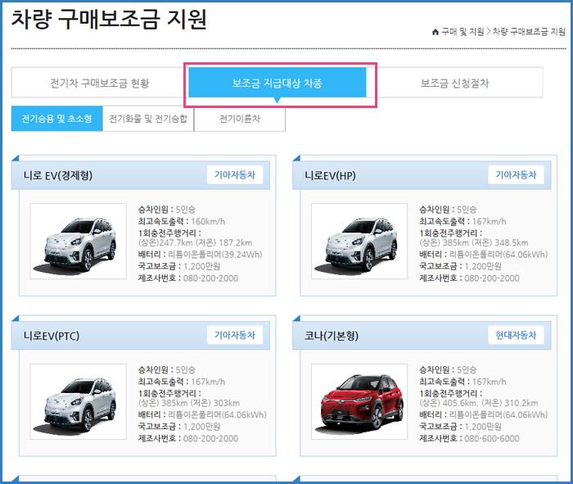Screen dimensions: 573x484
Task: Open the 전기이륜차 sub-tab
Action: tap(240, 119)
